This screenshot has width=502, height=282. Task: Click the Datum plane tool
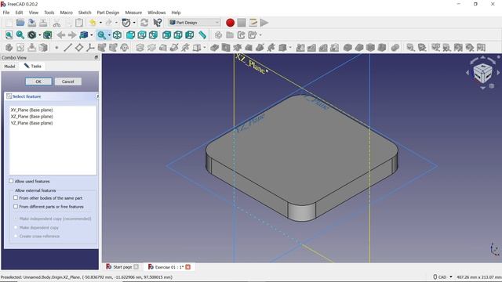click(79, 48)
